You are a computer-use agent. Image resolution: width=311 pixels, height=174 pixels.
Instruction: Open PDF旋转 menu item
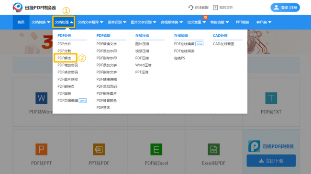click(64, 93)
